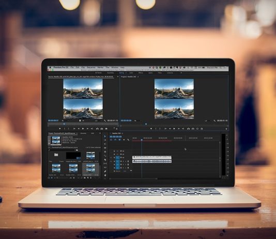Toggle V1 track targeting button
This screenshot has height=239, width=276.
click(117, 158)
